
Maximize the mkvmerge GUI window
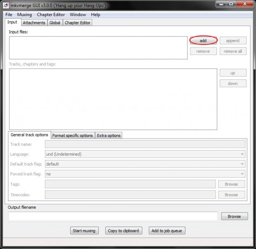[x=231, y=4]
